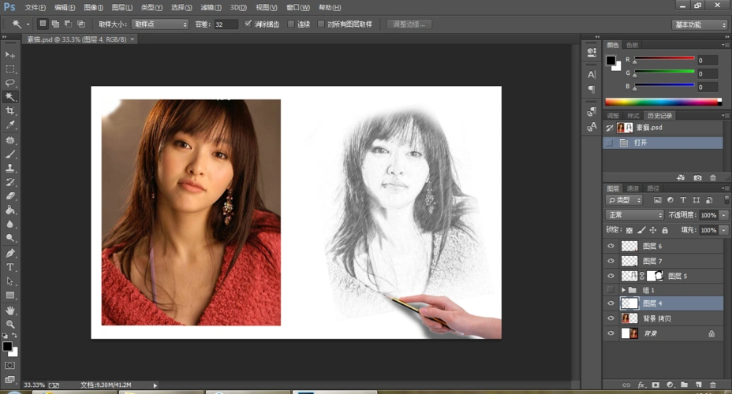Click the color spectrum ramp bar
The width and height of the screenshot is (732, 394).
pos(663,102)
